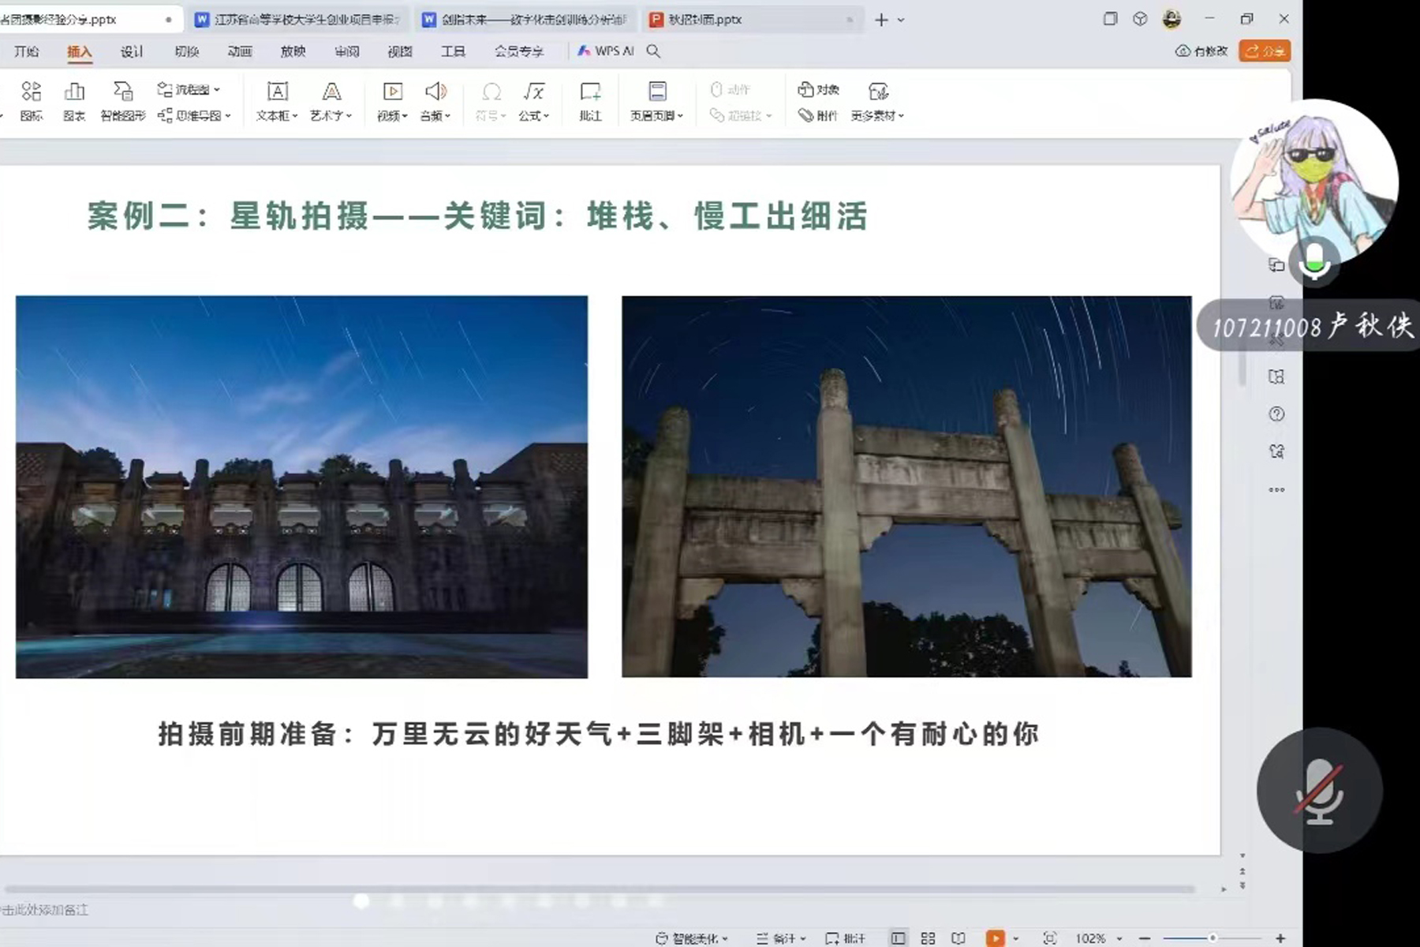Select the stone archway star trail photo
This screenshot has width=1420, height=947.
(906, 486)
